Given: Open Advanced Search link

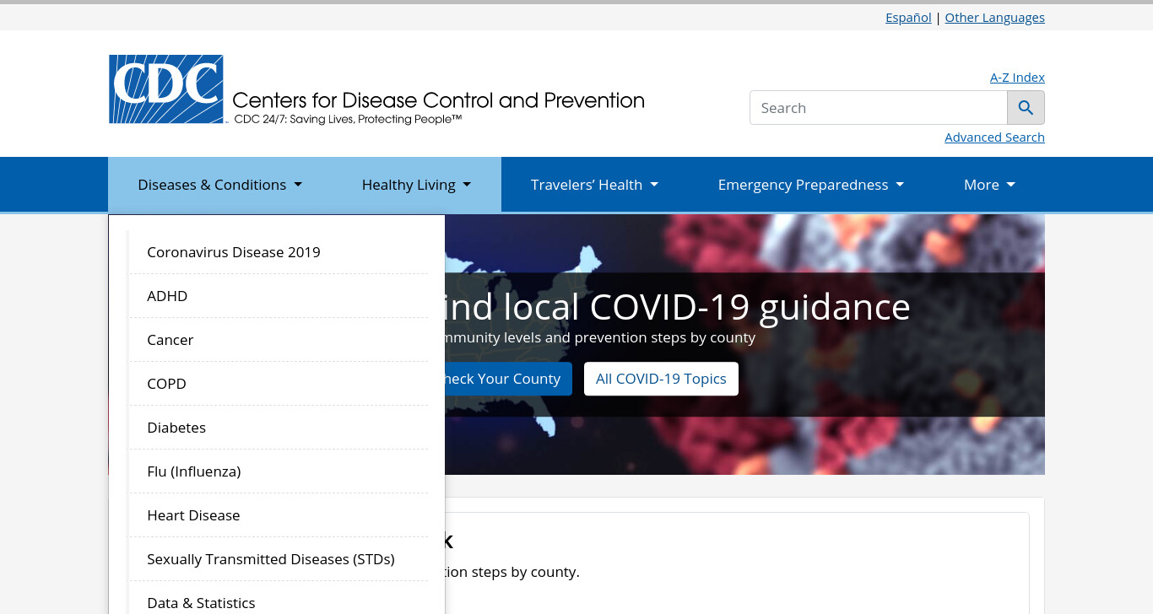Looking at the screenshot, I should point(994,137).
